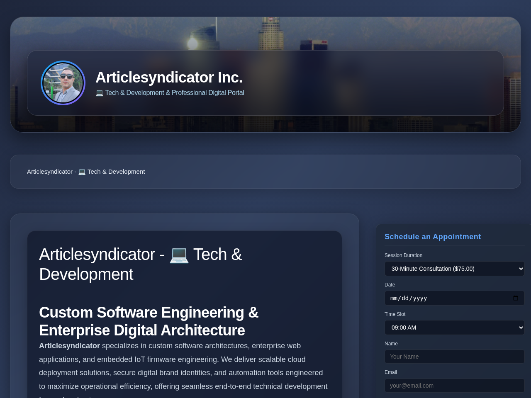Open the calendar picker icon in Date field
This screenshot has width=531, height=398.
click(516, 298)
